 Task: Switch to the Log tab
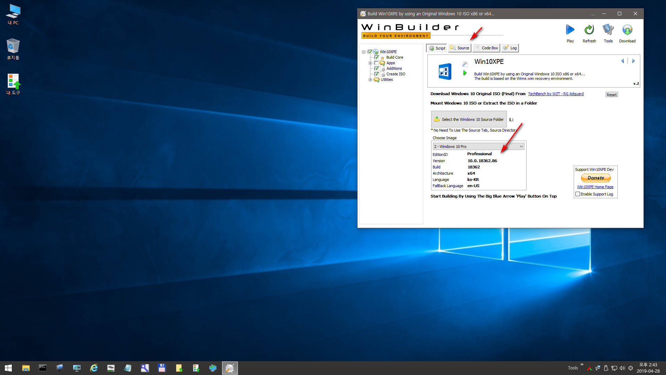(510, 48)
